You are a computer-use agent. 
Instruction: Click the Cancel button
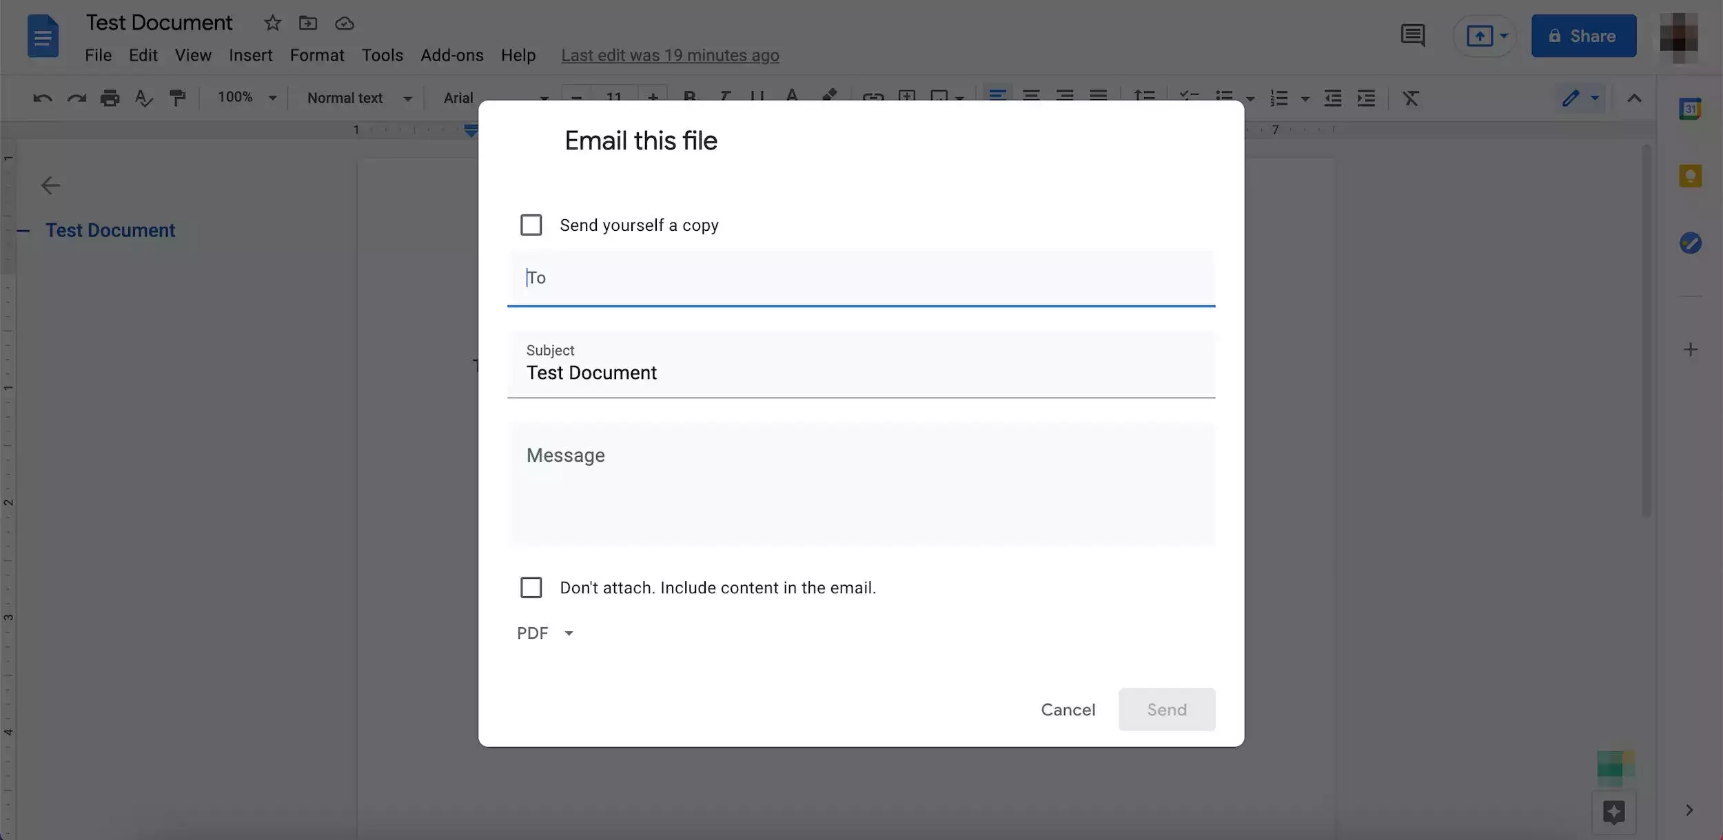[x=1068, y=710]
